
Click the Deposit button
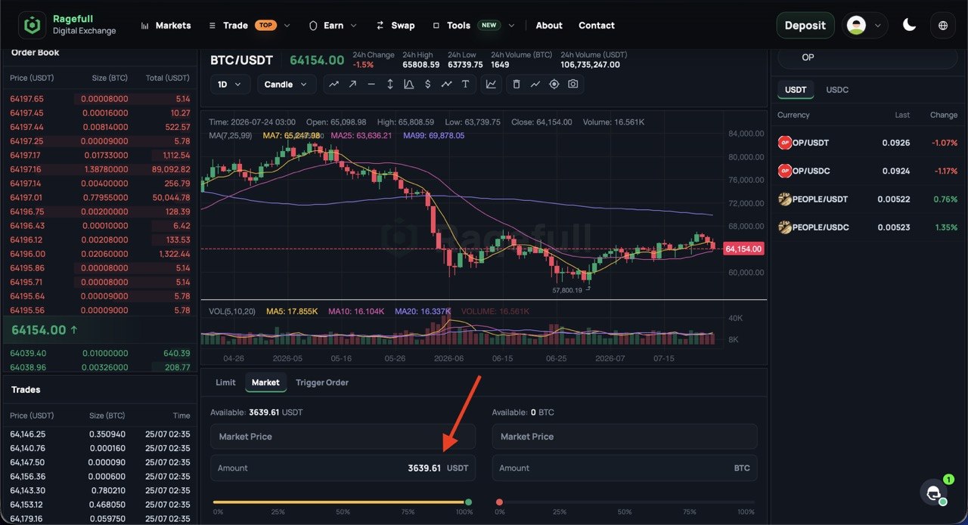pyautogui.click(x=805, y=25)
